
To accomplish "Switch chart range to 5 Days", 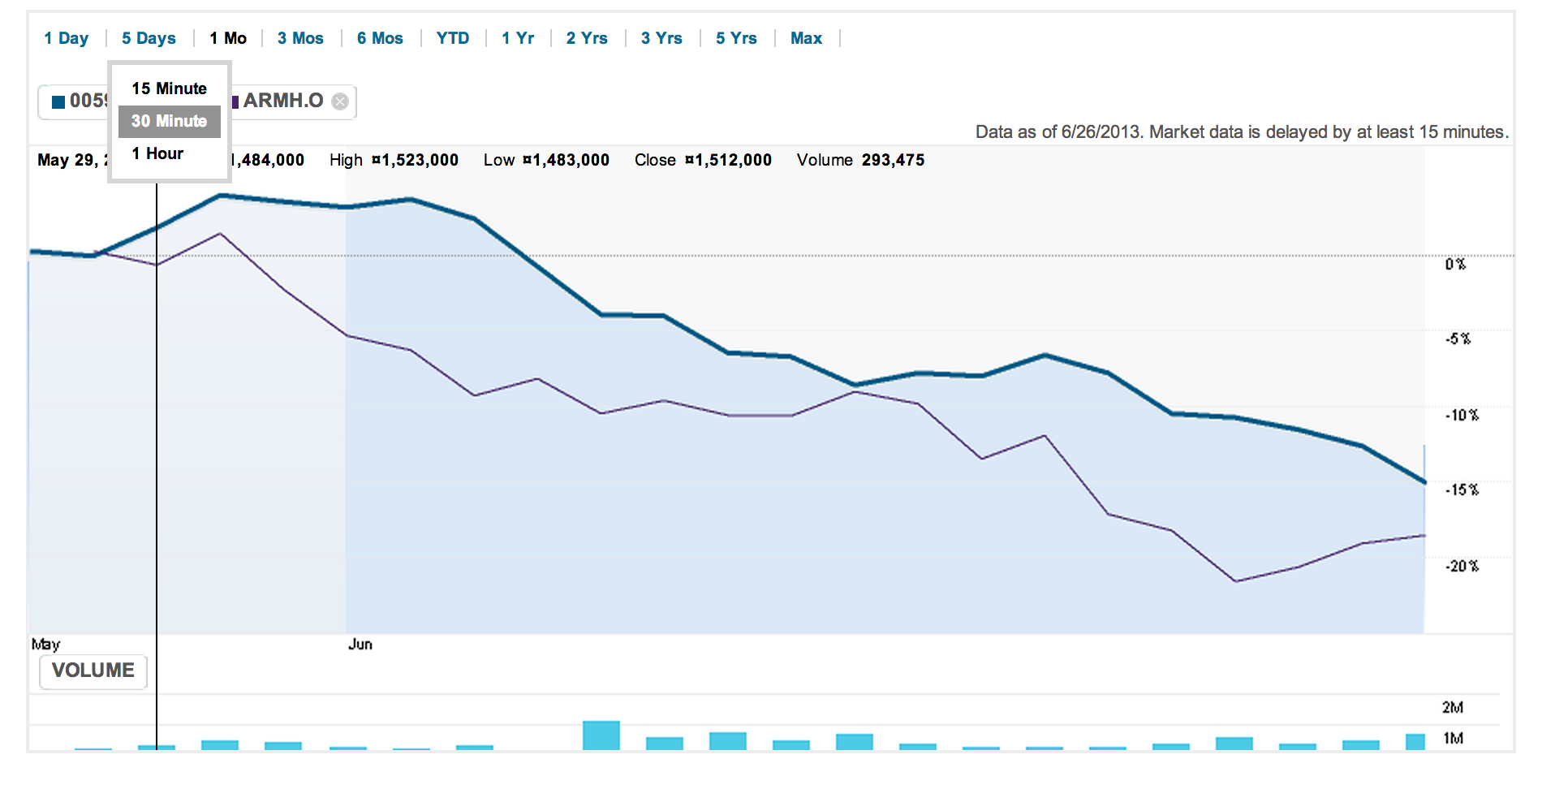I will tap(149, 38).
